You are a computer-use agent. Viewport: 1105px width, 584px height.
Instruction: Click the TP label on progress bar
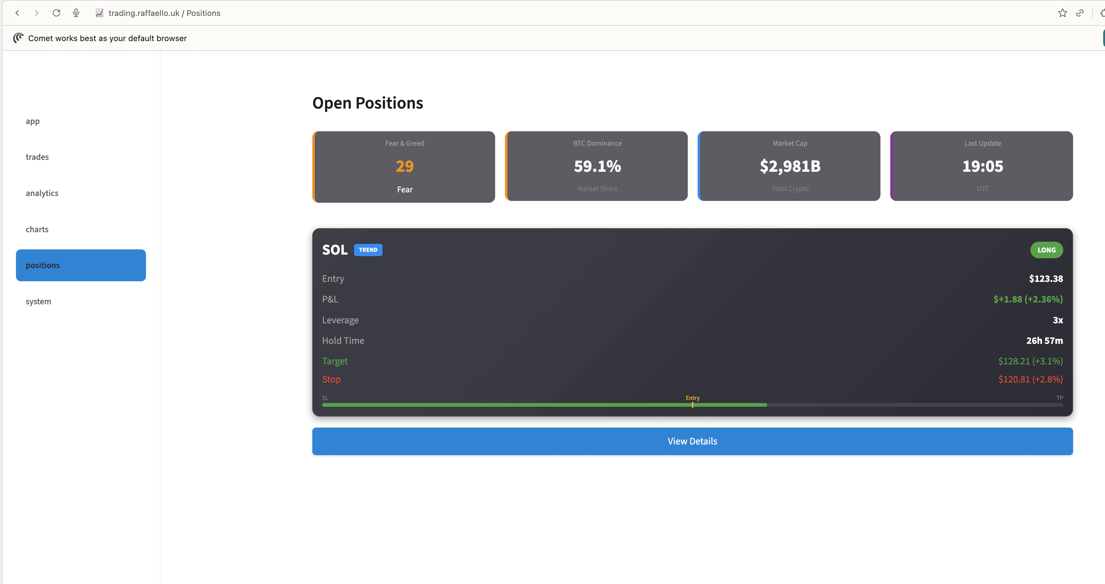click(x=1060, y=398)
